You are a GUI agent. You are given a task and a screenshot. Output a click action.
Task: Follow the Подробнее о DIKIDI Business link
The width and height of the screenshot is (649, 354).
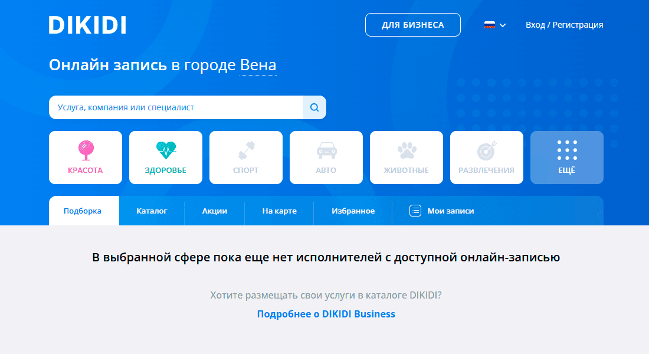pos(326,314)
